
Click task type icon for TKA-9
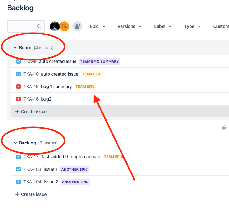tap(18, 61)
